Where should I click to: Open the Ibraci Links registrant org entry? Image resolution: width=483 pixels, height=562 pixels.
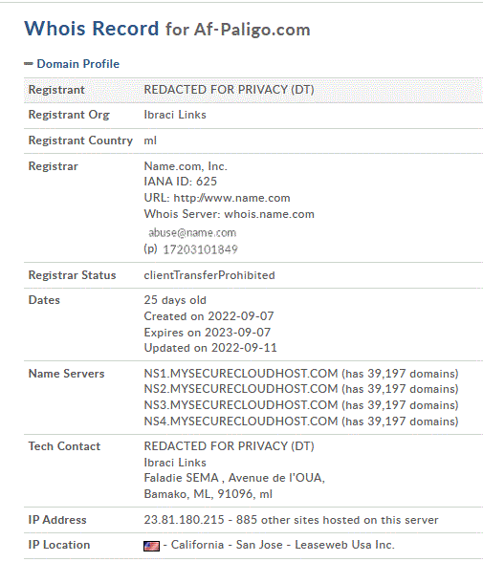point(175,115)
